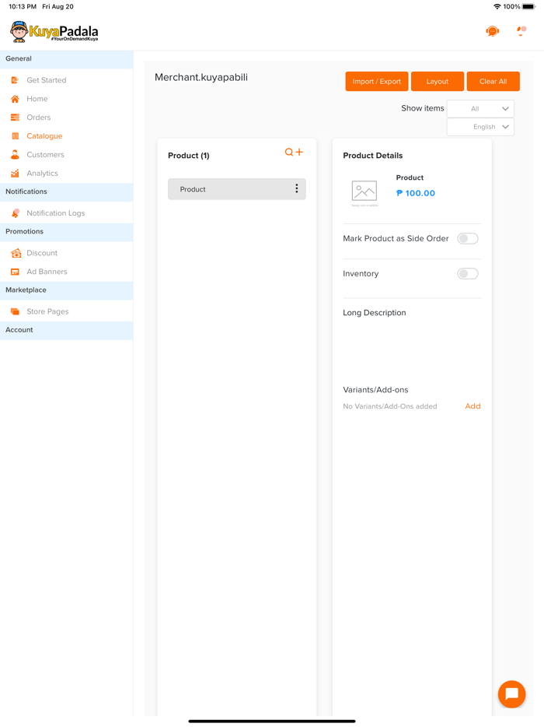This screenshot has width=544, height=727.
Task: Click the 10:13 PM clock in status bar
Action: point(23,6)
